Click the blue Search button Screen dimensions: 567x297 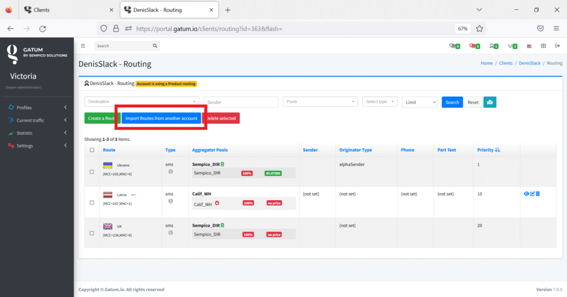click(452, 102)
